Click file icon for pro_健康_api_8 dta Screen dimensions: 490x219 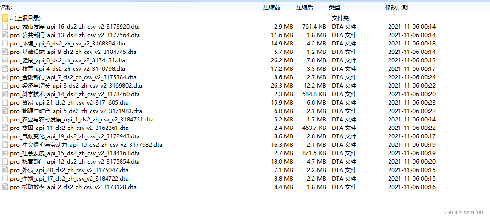tap(5, 60)
